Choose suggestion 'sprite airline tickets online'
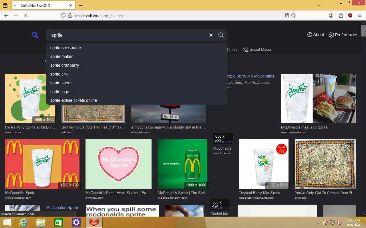Viewport: 366px width, 228px height. pos(137,100)
